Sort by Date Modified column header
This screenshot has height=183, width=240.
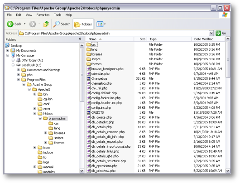208,39
